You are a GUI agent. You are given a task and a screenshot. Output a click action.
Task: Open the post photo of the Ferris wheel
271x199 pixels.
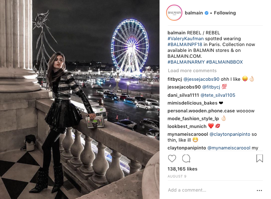pyautogui.click(x=80, y=99)
